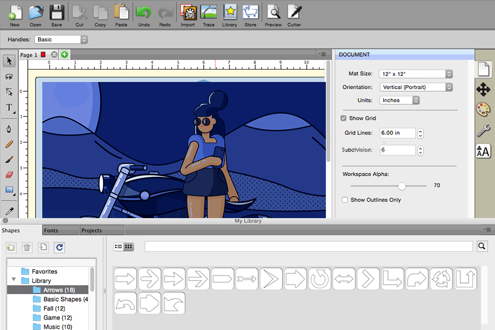495x330 pixels.
Task: Click the library search field
Action: 308,246
